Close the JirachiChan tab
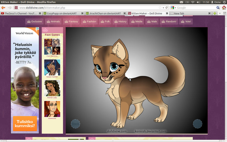Screen dimensions: 227x142 click(125, 13)
